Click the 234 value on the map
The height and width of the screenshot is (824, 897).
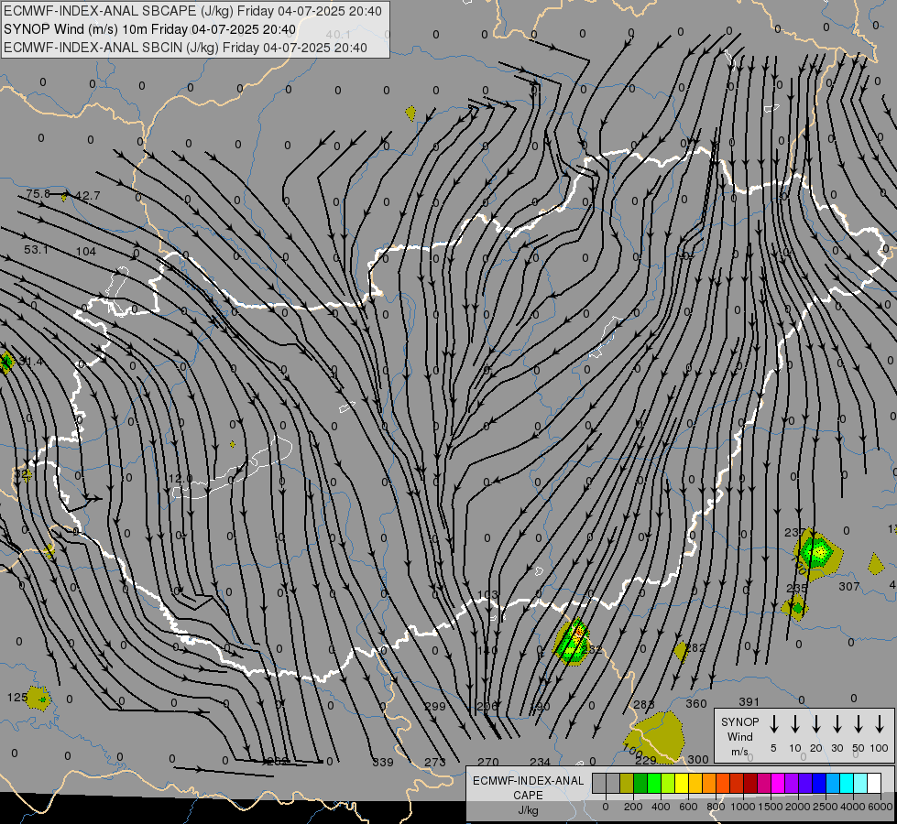point(540,762)
